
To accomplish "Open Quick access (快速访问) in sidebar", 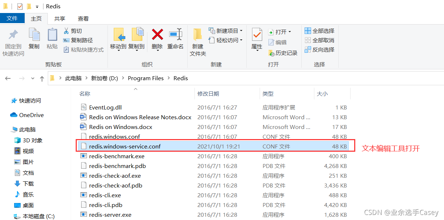I will point(26,100).
